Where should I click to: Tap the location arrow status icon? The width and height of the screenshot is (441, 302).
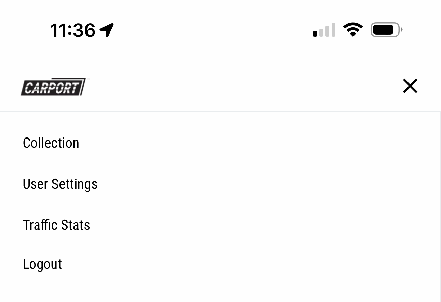tap(107, 30)
